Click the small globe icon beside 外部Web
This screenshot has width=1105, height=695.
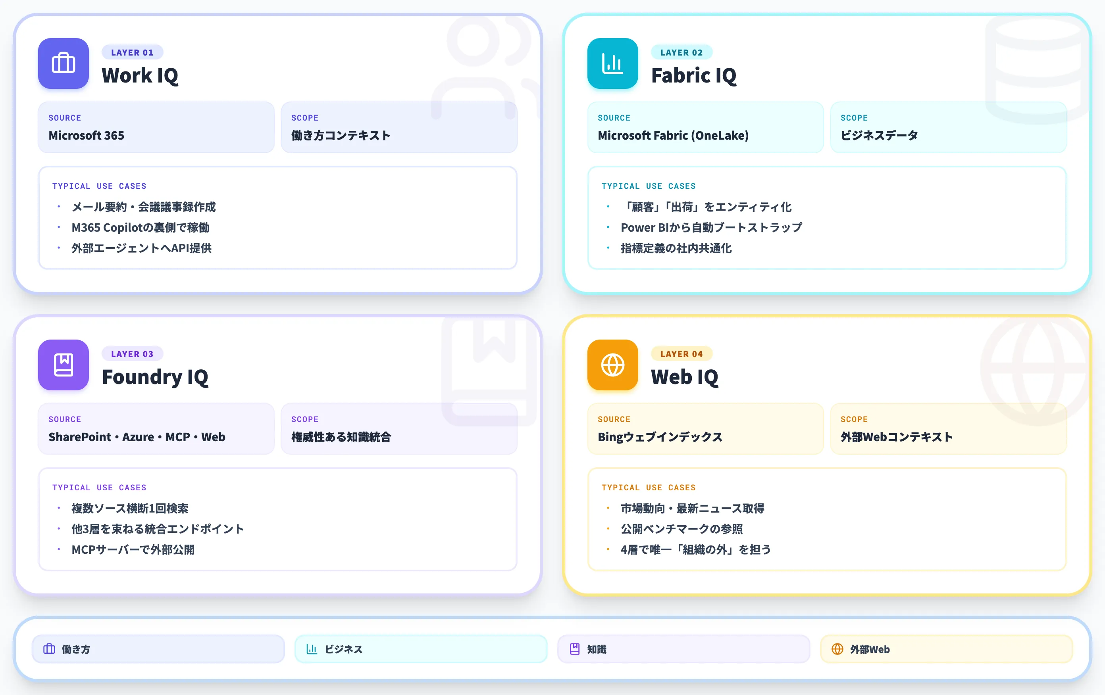point(837,649)
